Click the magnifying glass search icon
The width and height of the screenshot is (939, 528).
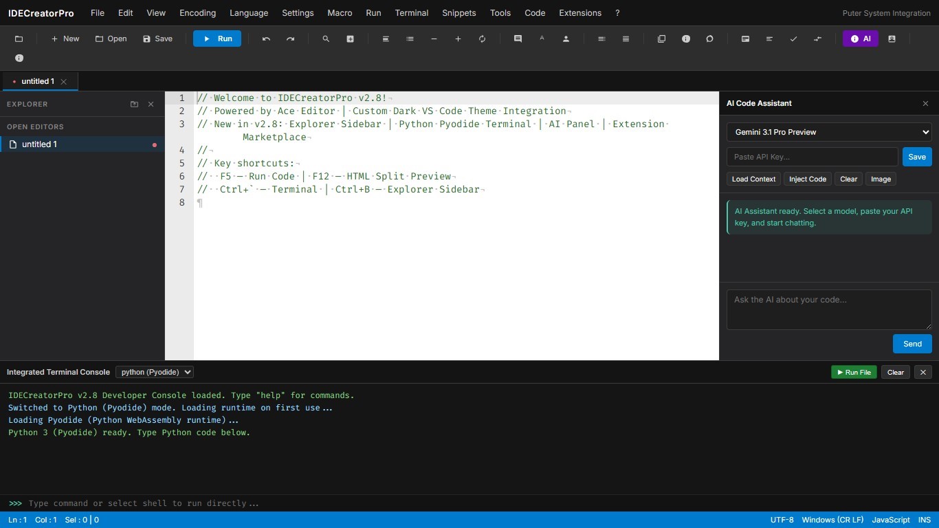326,39
